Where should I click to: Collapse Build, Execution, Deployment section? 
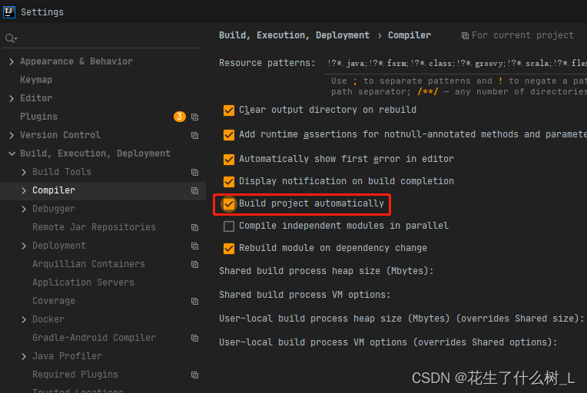[12, 154]
